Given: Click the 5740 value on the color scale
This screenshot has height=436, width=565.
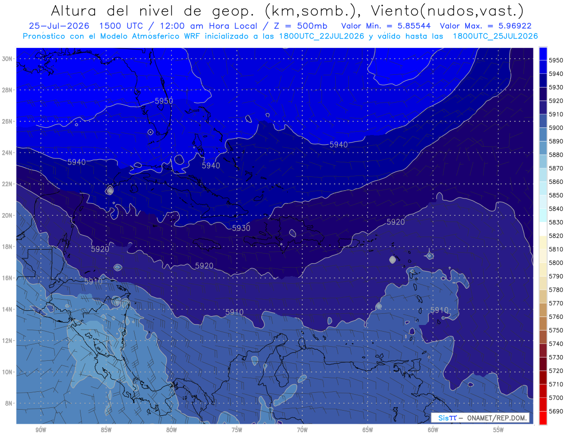Looking at the screenshot, I should coord(556,344).
